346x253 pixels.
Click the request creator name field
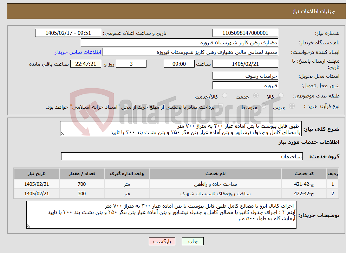[x=190, y=52]
